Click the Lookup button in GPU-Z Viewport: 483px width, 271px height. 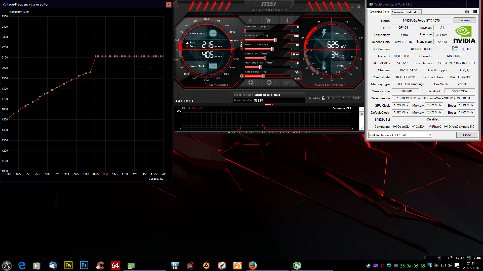click(464, 20)
